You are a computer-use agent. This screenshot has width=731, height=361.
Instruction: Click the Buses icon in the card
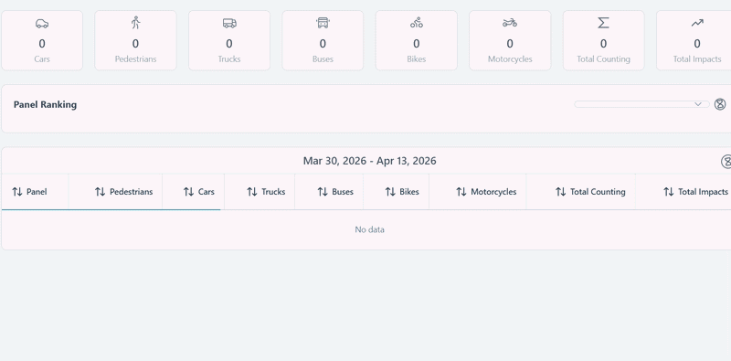[x=323, y=22]
